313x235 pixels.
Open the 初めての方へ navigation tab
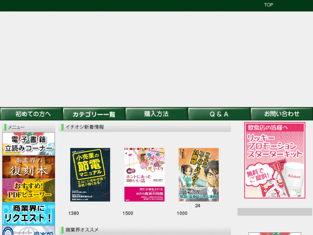pyautogui.click(x=31, y=114)
